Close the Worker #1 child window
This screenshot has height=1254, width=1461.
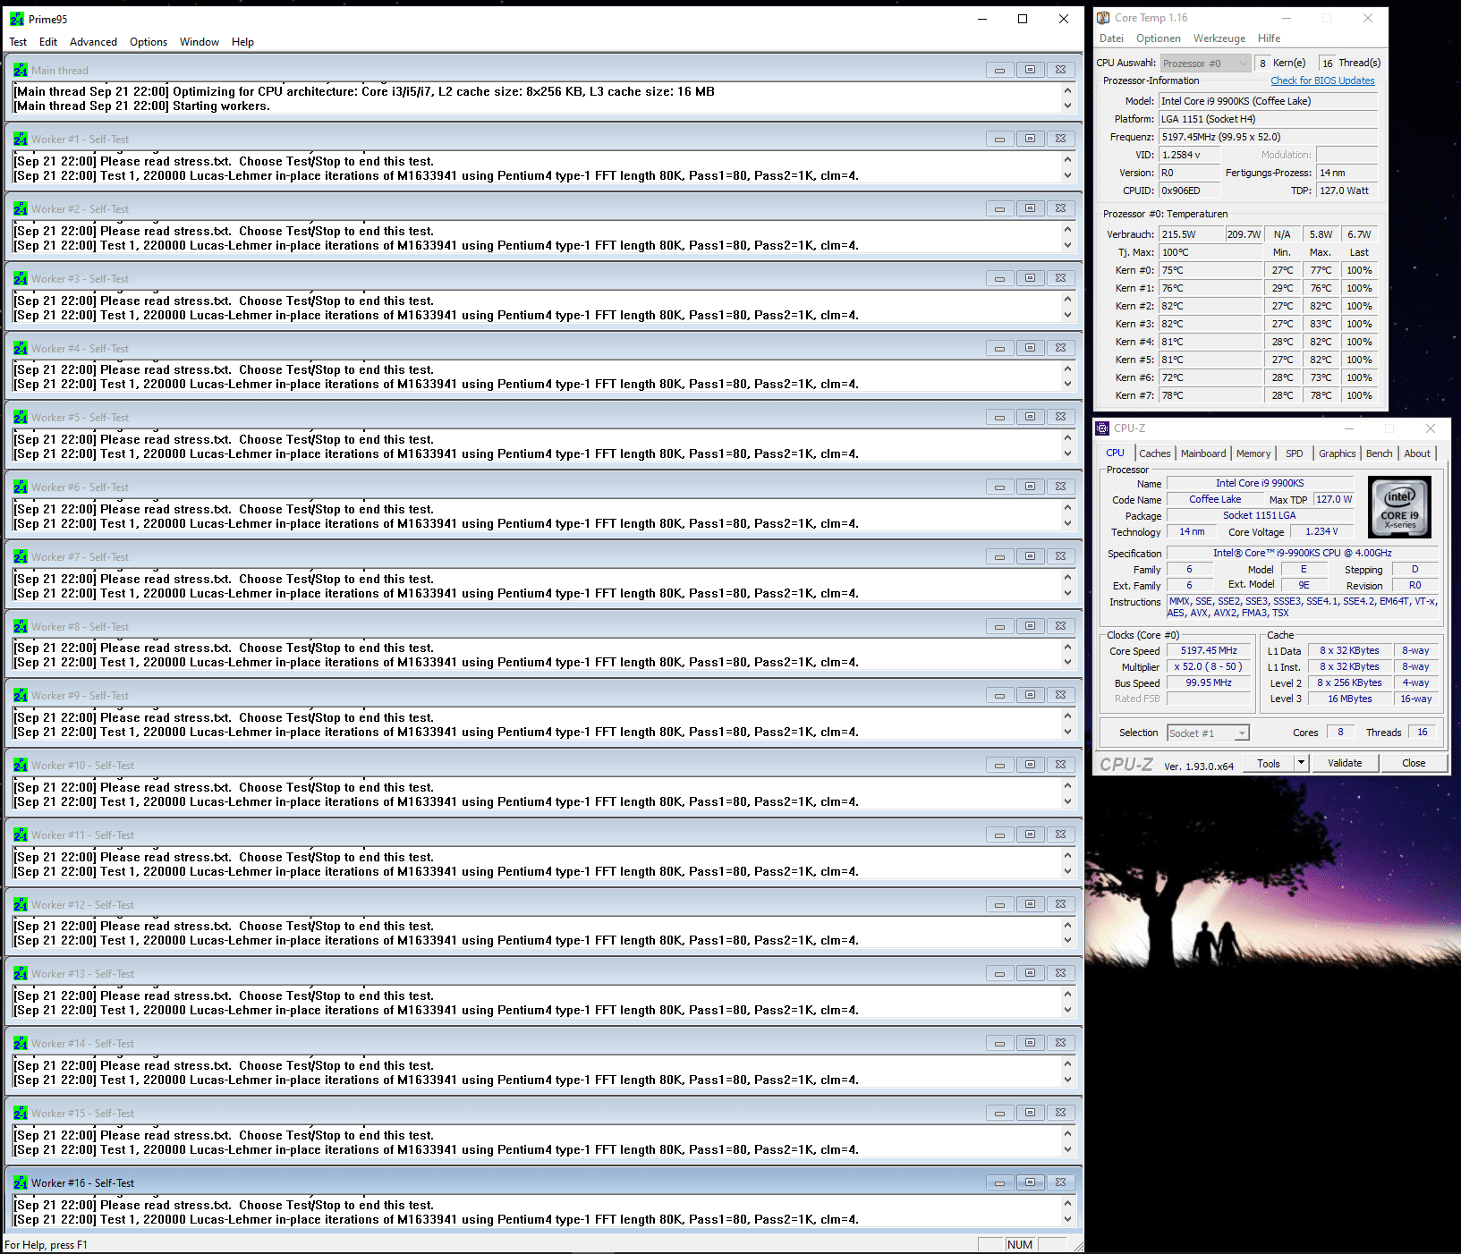(x=1060, y=139)
